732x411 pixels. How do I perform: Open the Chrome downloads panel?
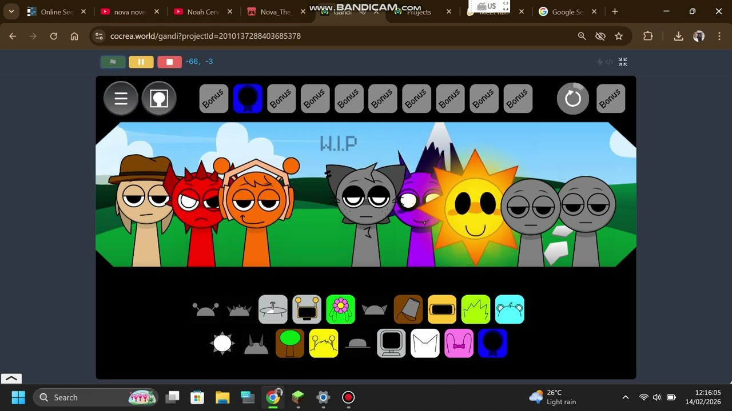click(678, 36)
